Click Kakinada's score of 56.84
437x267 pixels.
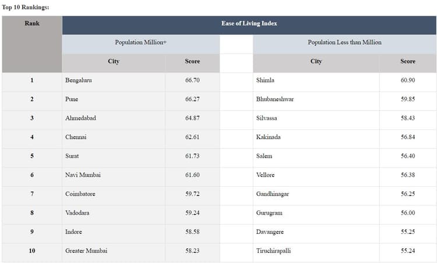(x=408, y=137)
